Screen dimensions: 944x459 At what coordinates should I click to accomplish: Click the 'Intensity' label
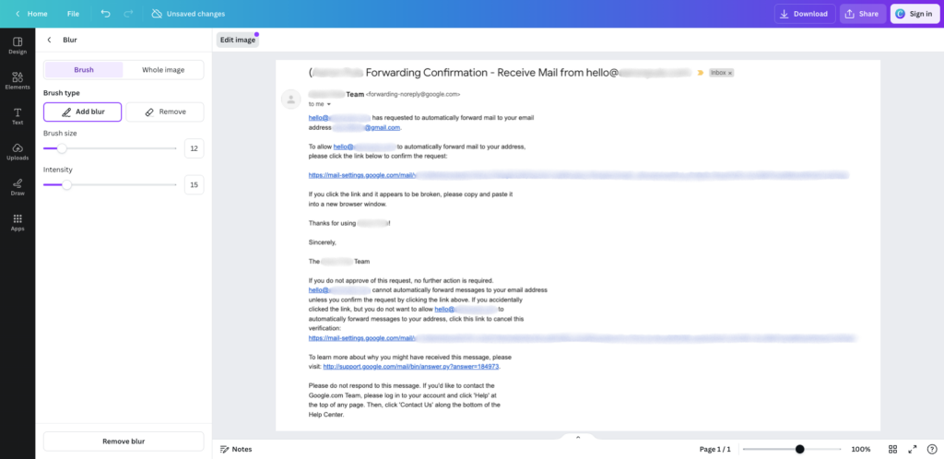(x=58, y=170)
